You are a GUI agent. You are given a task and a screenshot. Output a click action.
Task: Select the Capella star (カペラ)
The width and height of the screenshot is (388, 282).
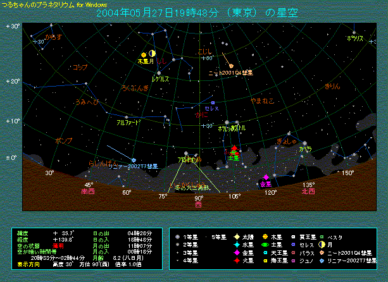click(304, 143)
